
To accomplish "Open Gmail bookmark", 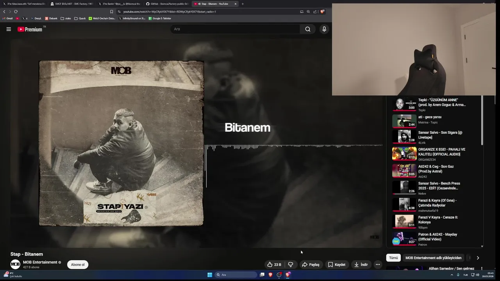I will coord(7,18).
